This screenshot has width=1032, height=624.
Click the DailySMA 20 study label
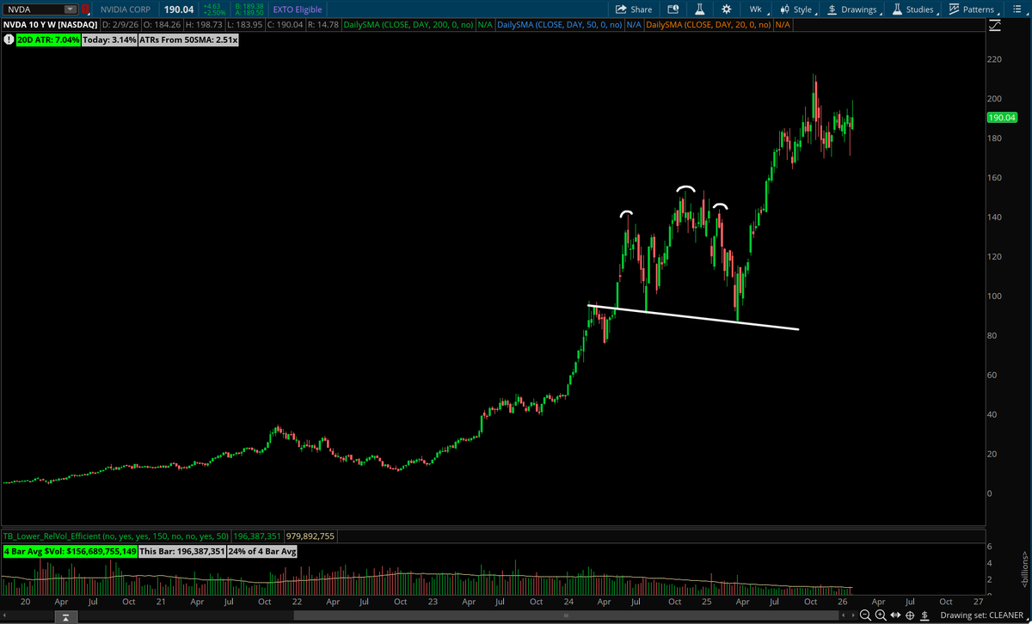point(708,25)
